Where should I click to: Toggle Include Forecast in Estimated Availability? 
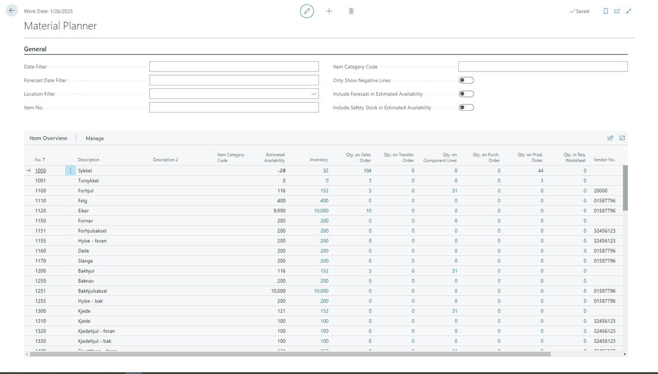pyautogui.click(x=466, y=93)
